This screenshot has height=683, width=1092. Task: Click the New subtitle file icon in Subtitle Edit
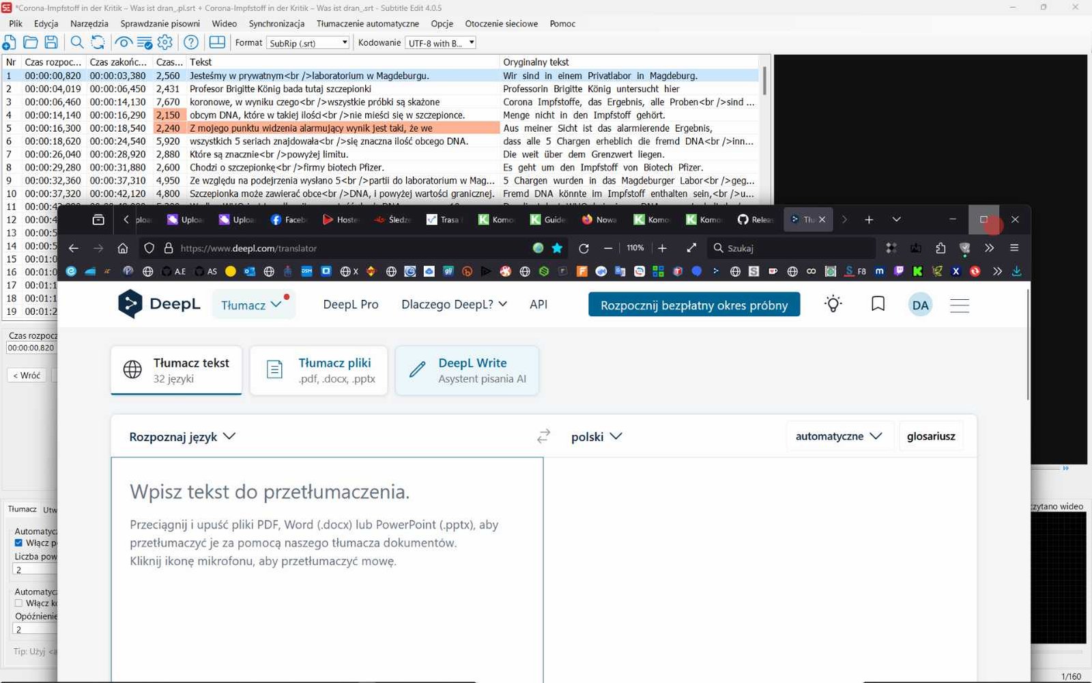click(10, 42)
